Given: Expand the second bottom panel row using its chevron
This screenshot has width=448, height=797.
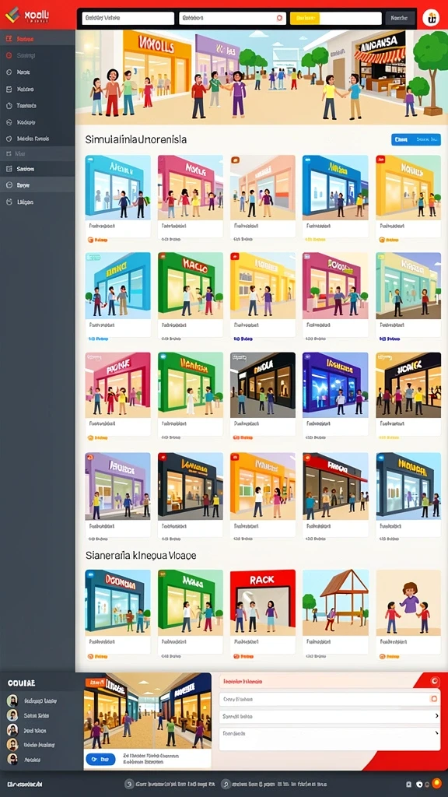Looking at the screenshot, I should [437, 716].
